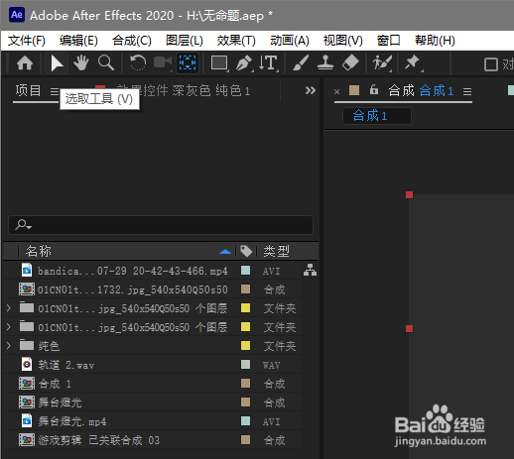
Task: Select the 舞台燈光.mp4 video file
Action: click(72, 421)
